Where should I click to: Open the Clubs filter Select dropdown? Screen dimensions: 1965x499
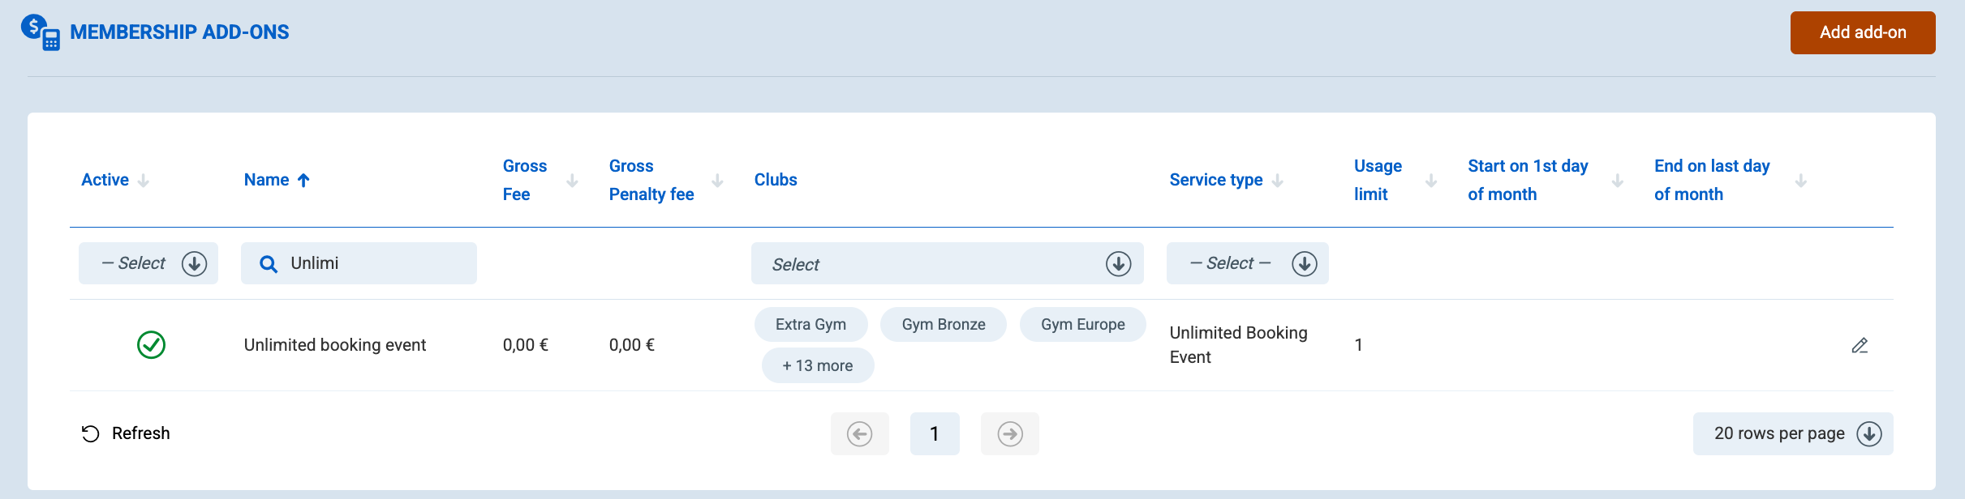point(948,263)
